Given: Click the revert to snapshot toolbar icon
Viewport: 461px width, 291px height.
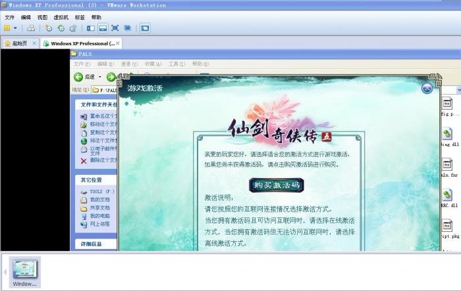Looking at the screenshot, I should point(61,28).
